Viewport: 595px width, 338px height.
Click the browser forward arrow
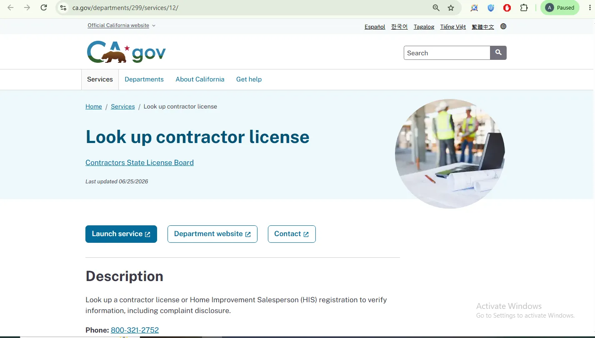coord(27,7)
